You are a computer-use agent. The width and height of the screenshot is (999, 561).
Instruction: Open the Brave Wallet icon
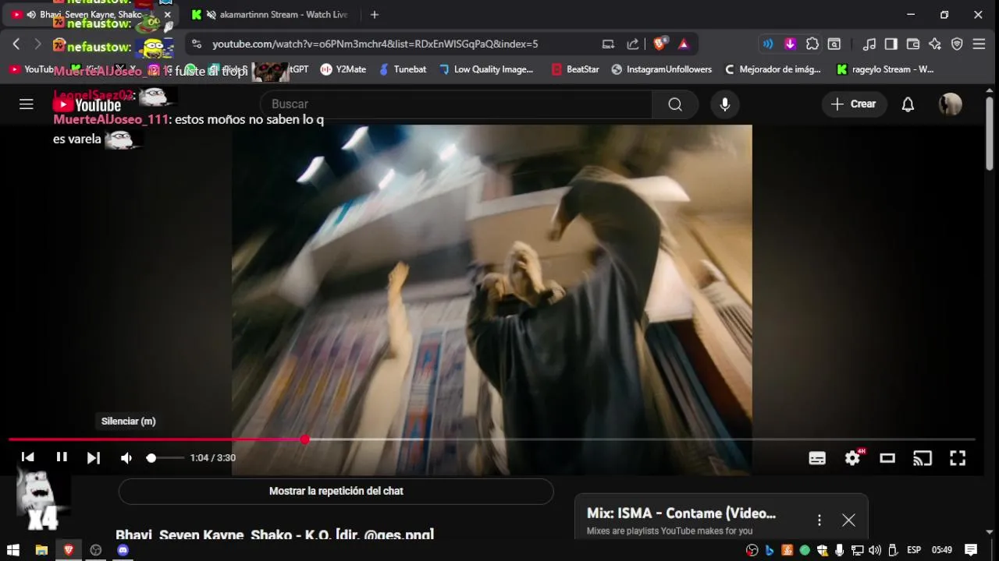point(913,44)
